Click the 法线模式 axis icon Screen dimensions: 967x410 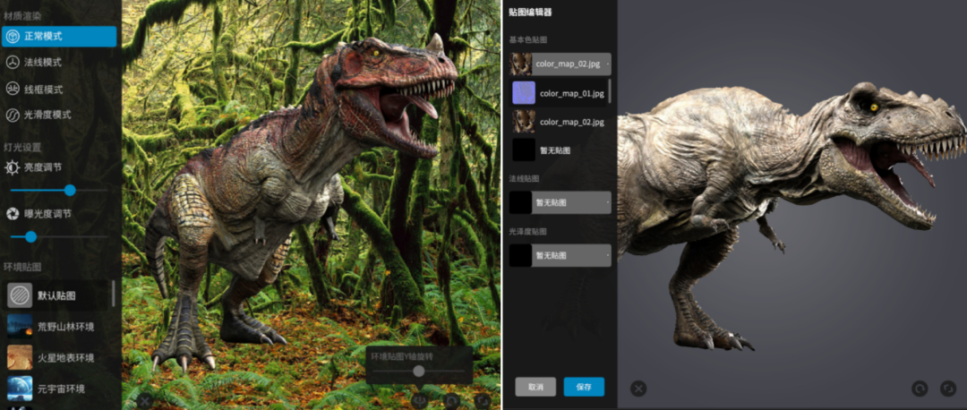13,63
